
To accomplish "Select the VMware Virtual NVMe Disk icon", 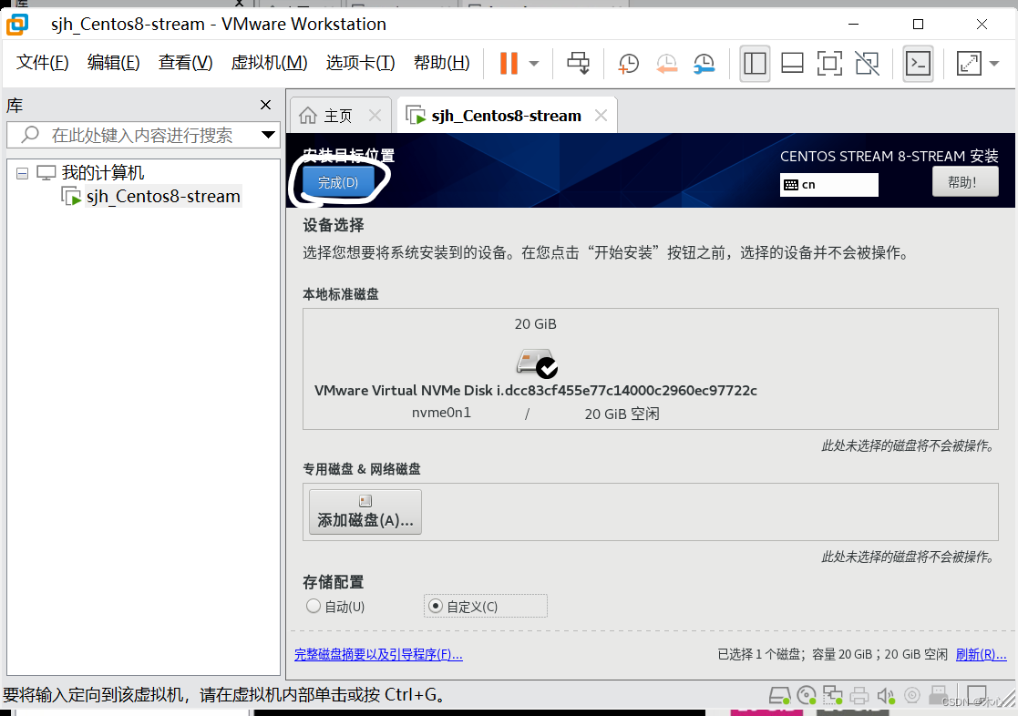I will [536, 363].
